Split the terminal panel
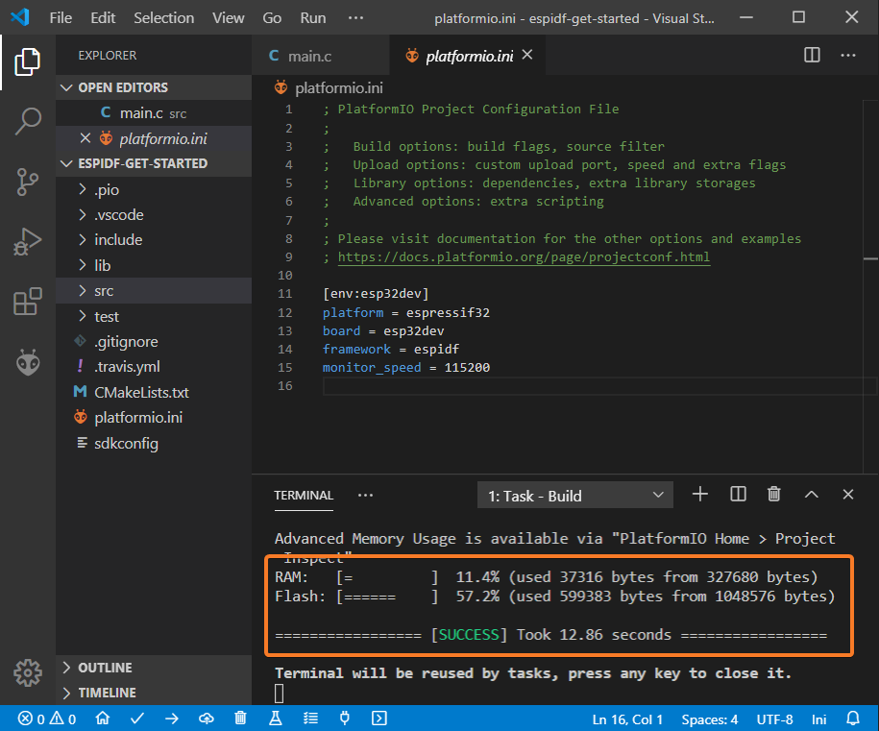 click(x=739, y=495)
